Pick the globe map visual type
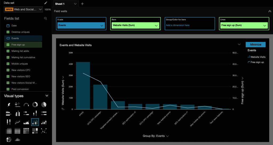 [9, 139]
